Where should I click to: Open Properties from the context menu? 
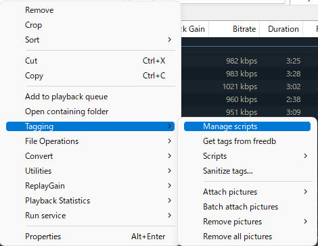coord(90,237)
